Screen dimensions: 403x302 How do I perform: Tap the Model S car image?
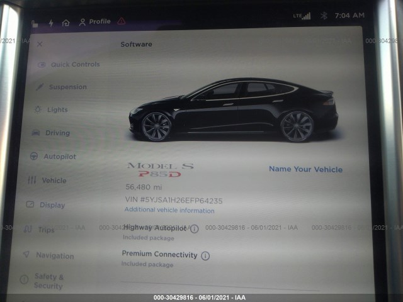234,111
